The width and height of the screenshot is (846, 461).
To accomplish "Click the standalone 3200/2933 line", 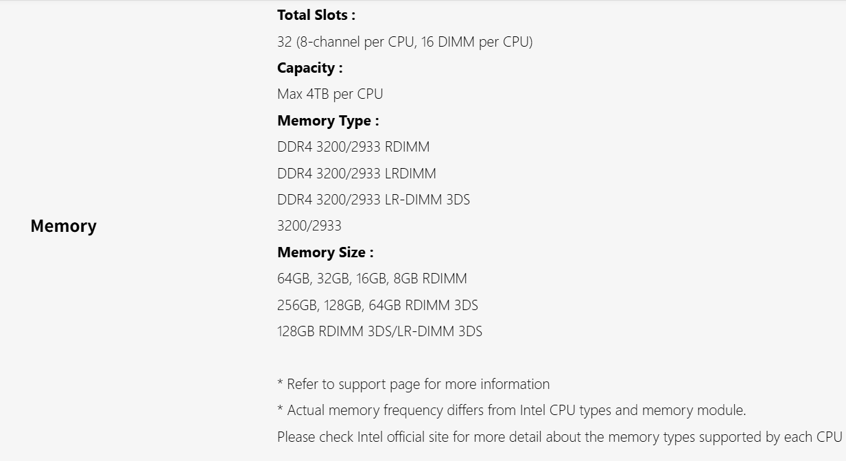I will point(309,226).
